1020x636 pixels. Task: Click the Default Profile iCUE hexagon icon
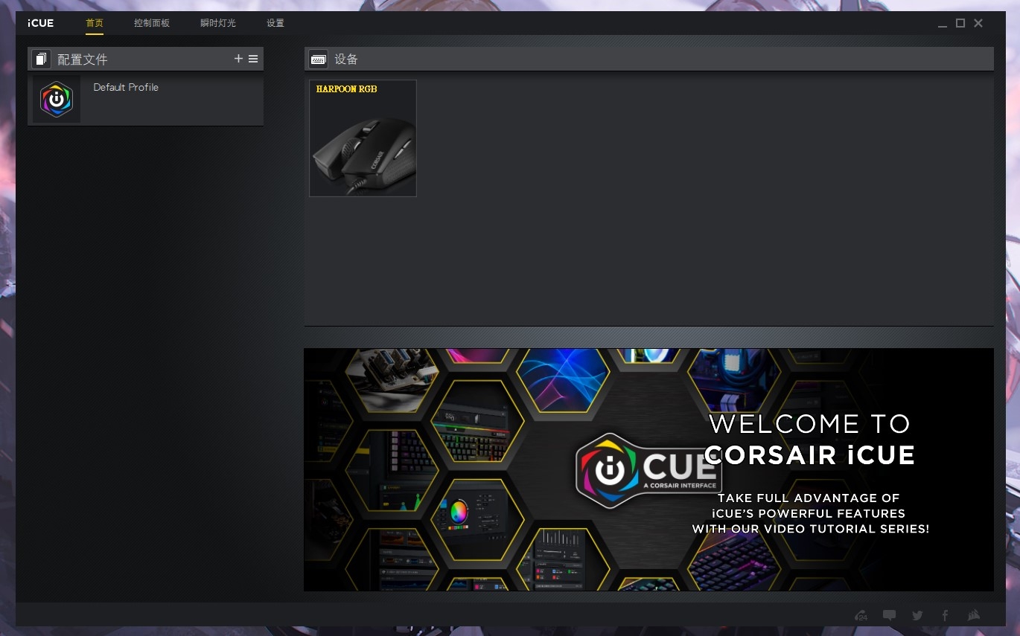pos(57,99)
